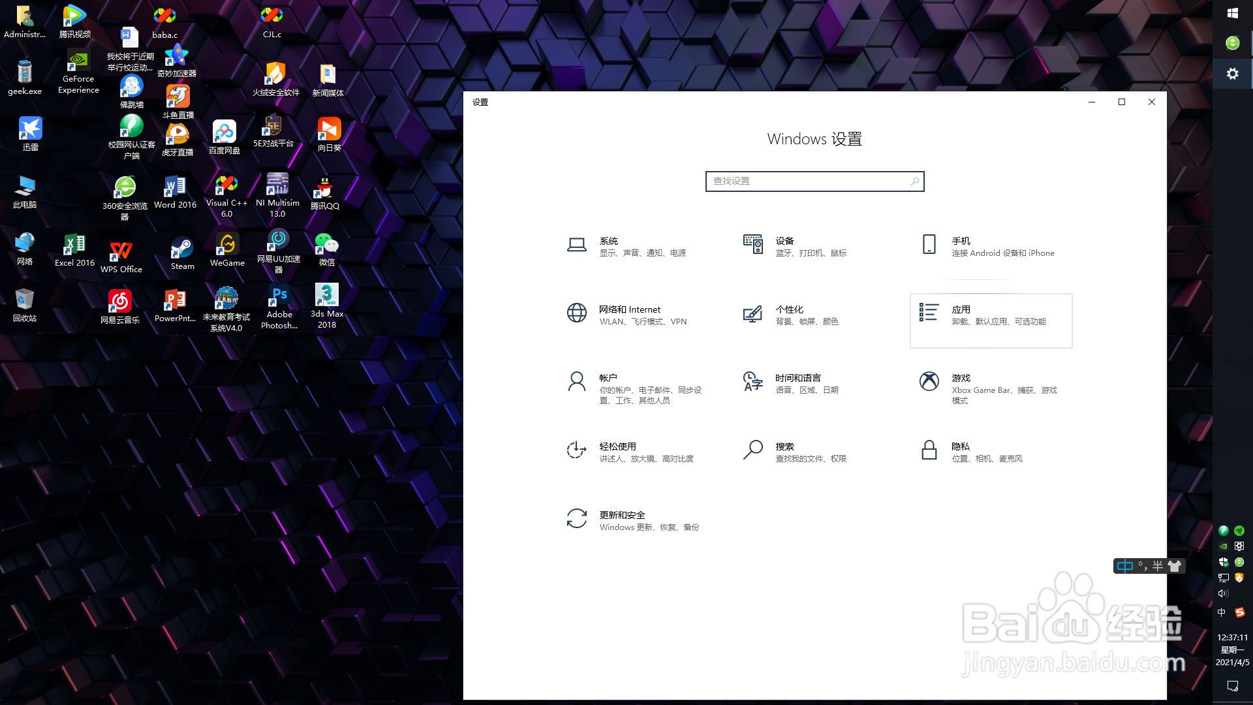Click the volume speaker tray icon
Viewport: 1253px width, 705px height.
click(1223, 593)
